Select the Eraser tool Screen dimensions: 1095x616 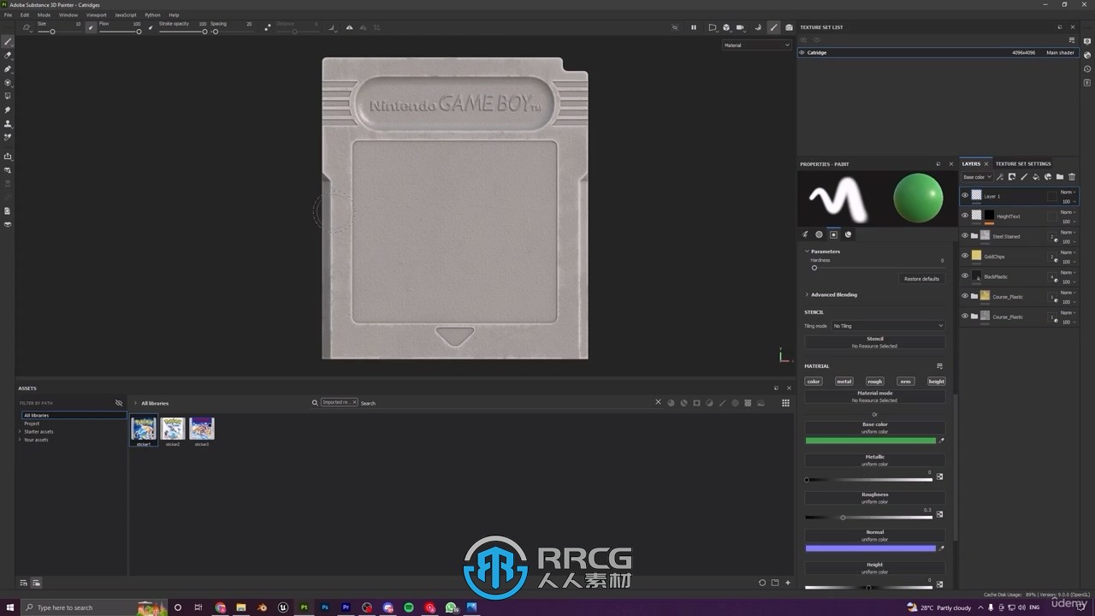(8, 55)
